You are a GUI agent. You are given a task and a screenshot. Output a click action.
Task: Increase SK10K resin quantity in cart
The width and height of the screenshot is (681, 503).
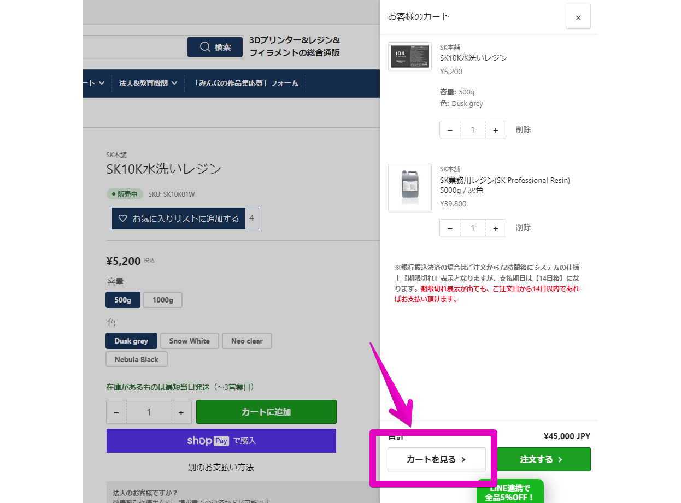click(495, 130)
